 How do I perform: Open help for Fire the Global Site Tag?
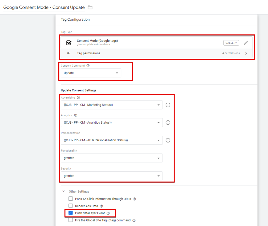click(x=134, y=220)
